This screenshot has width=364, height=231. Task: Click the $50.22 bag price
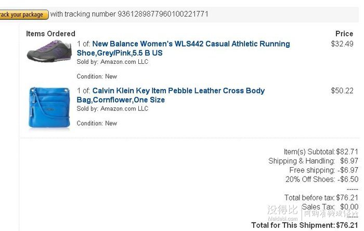[x=342, y=91]
